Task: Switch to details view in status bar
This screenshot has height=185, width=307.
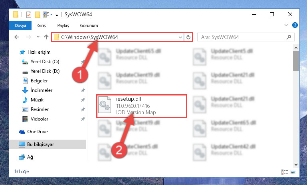Action: (x=285, y=172)
